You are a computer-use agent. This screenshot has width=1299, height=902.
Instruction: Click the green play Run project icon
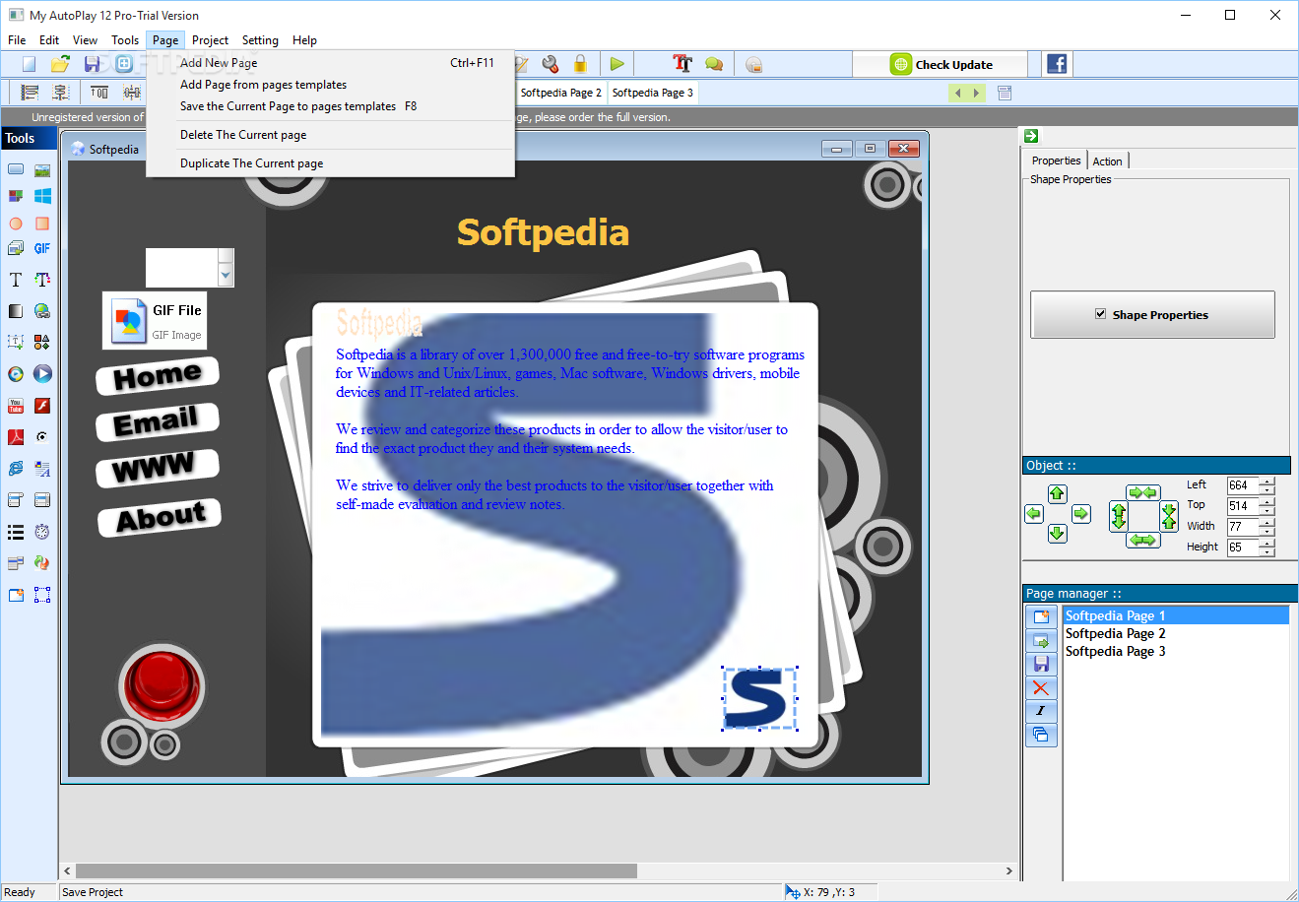pos(617,64)
